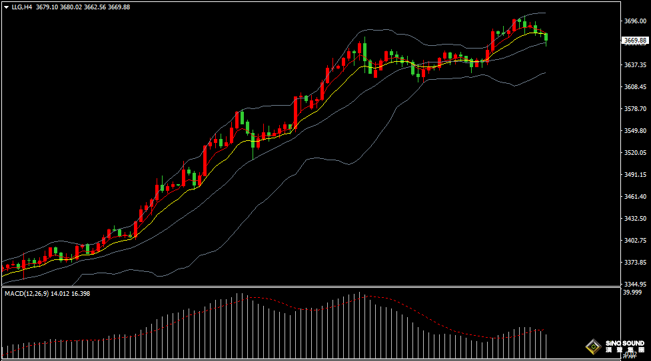This screenshot has height=361, width=651.
Task: Click the 3608.45 price axis label
Action: click(635, 86)
